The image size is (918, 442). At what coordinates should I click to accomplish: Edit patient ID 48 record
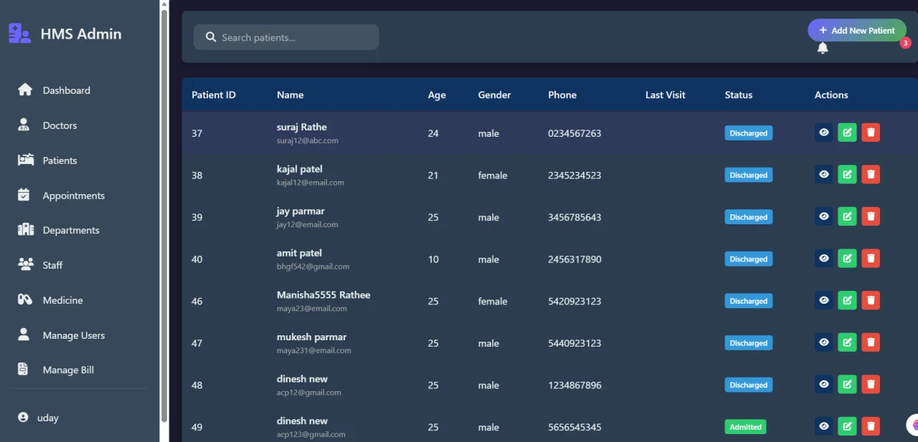pyautogui.click(x=847, y=384)
